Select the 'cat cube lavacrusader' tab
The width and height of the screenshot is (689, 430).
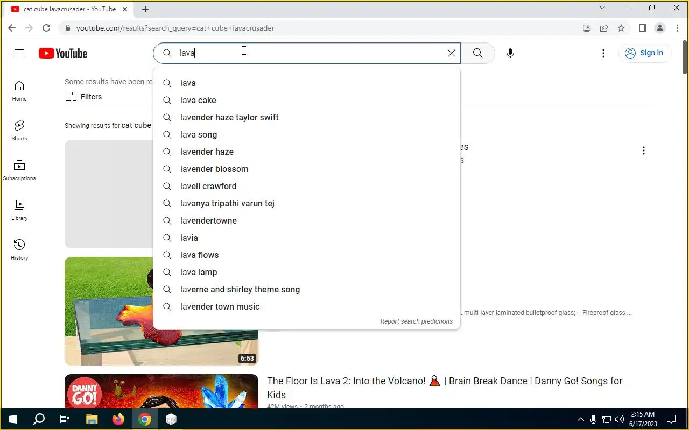[x=70, y=9]
